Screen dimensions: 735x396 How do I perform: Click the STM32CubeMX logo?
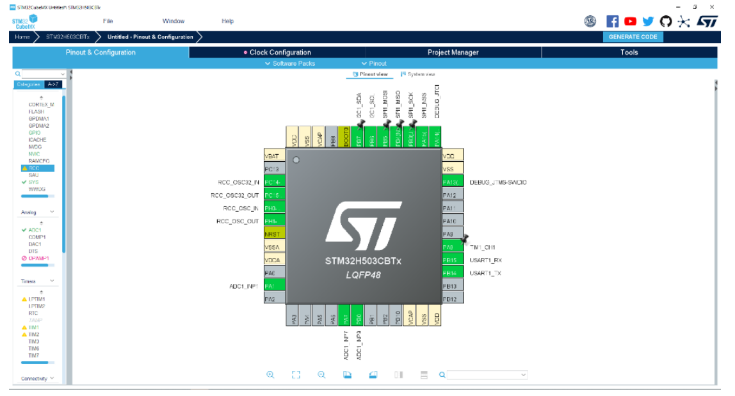pyautogui.click(x=24, y=22)
